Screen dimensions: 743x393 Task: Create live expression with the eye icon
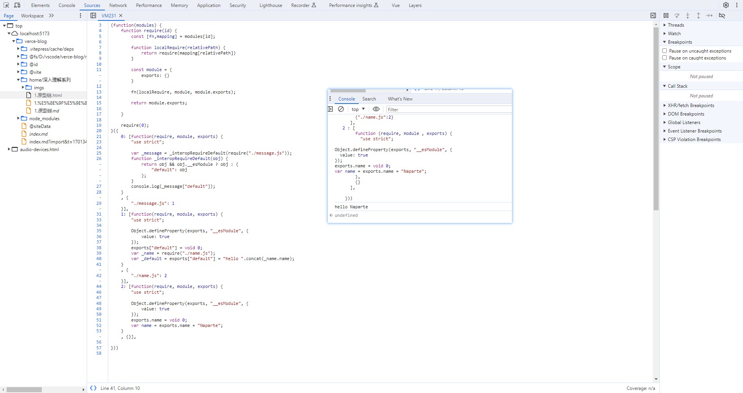[x=376, y=109]
